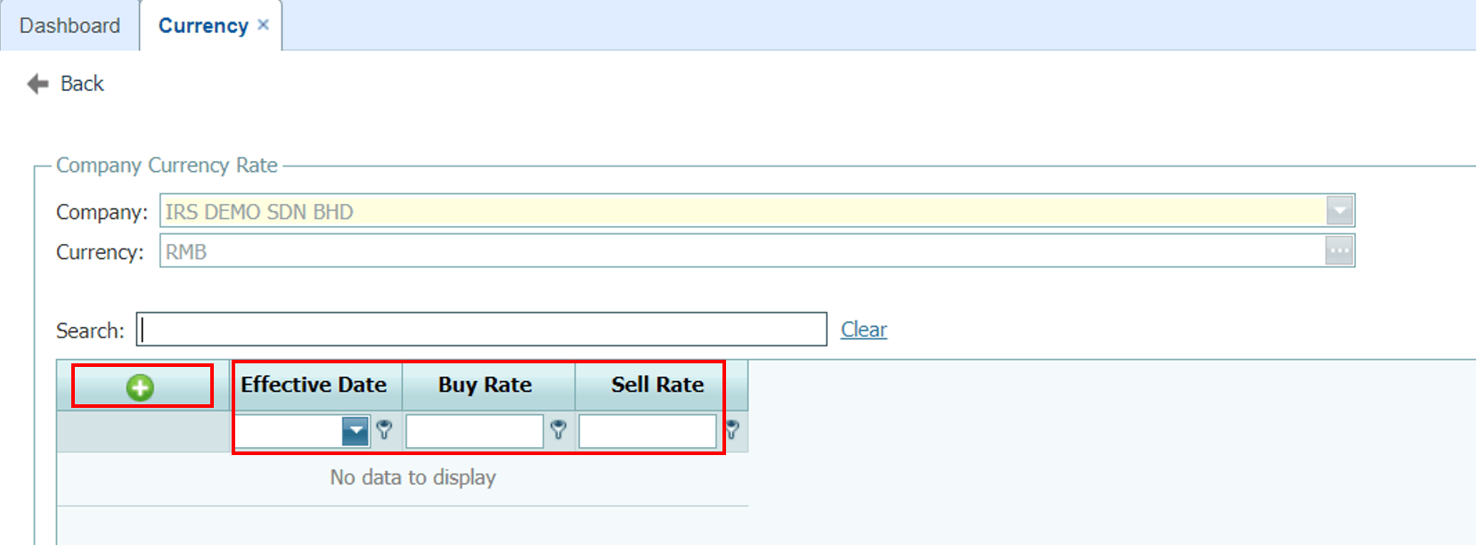1477x545 pixels.
Task: Switch to the Dashboard tab
Action: click(x=69, y=26)
